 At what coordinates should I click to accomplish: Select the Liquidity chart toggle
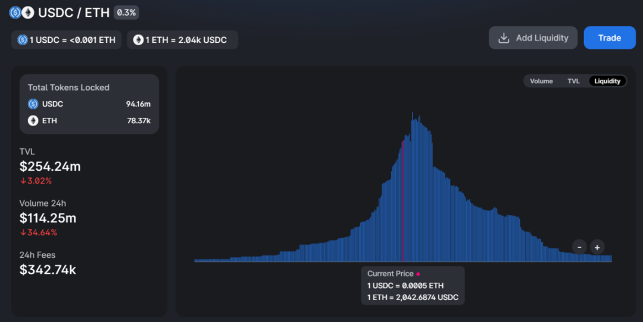pyautogui.click(x=607, y=81)
